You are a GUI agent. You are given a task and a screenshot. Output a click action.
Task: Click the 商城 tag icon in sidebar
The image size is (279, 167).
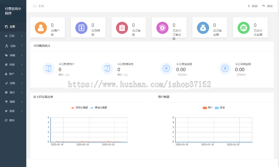tap(7, 55)
